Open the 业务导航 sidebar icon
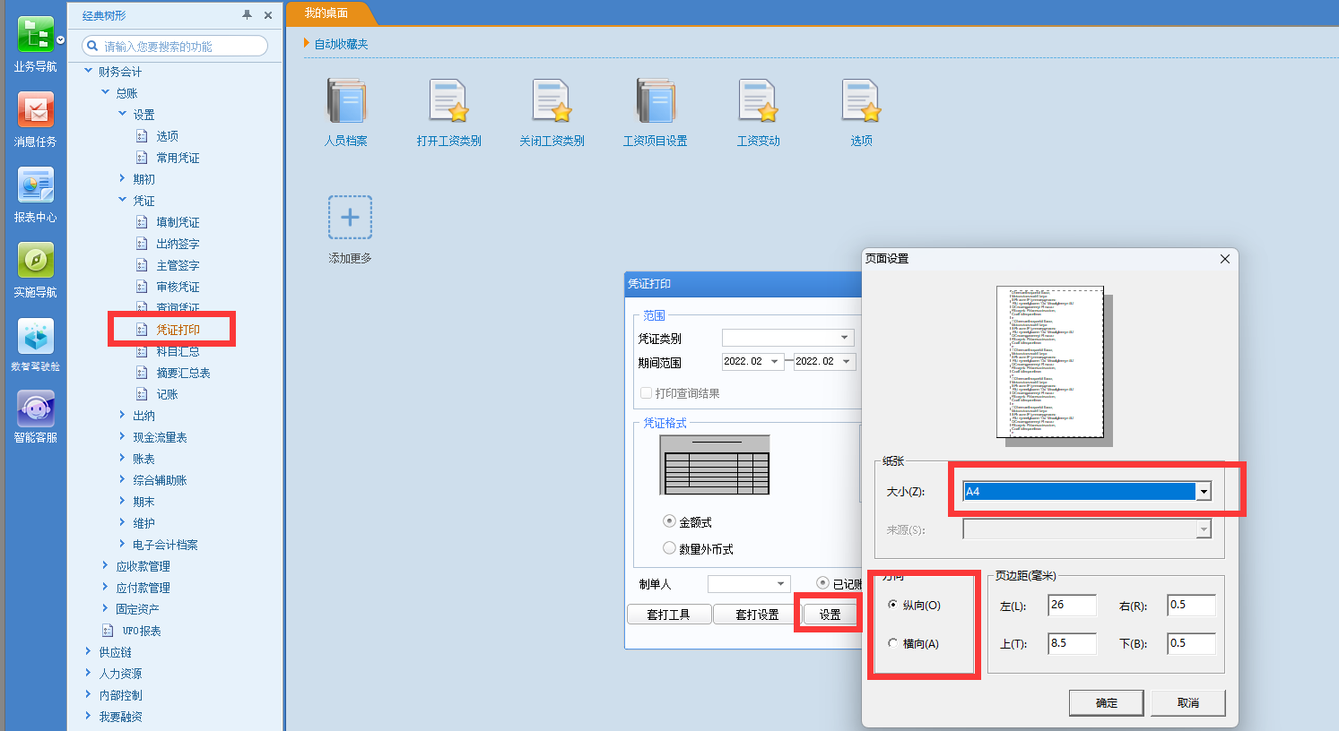The image size is (1339, 731). coord(35,37)
